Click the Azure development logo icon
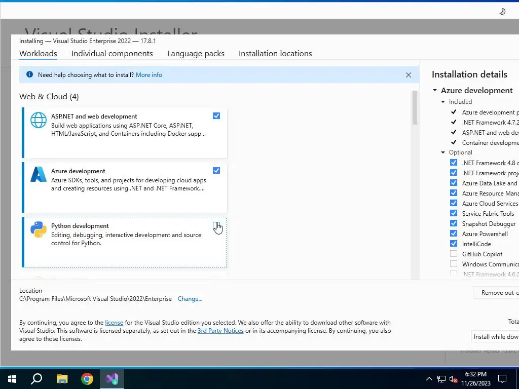The width and height of the screenshot is (519, 389). click(39, 174)
